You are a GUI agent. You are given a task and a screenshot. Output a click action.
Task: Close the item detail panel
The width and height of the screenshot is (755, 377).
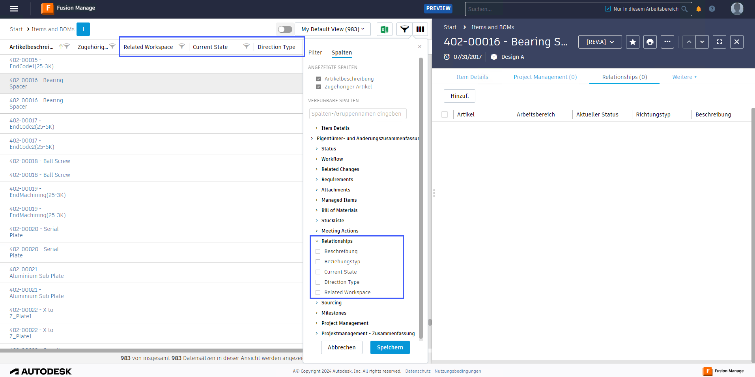pyautogui.click(x=737, y=42)
